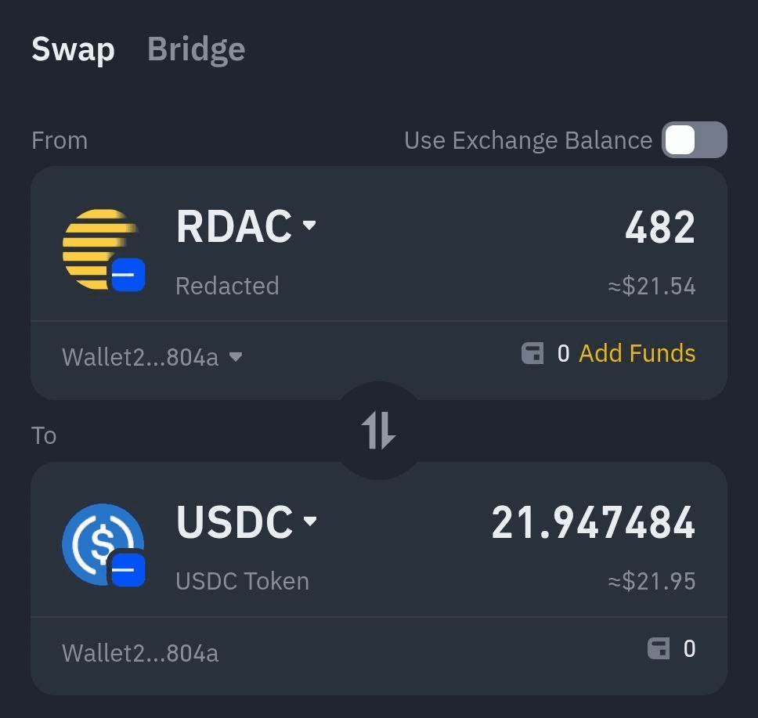758x718 pixels.
Task: Click the swap direction arrows icon
Action: [378, 431]
